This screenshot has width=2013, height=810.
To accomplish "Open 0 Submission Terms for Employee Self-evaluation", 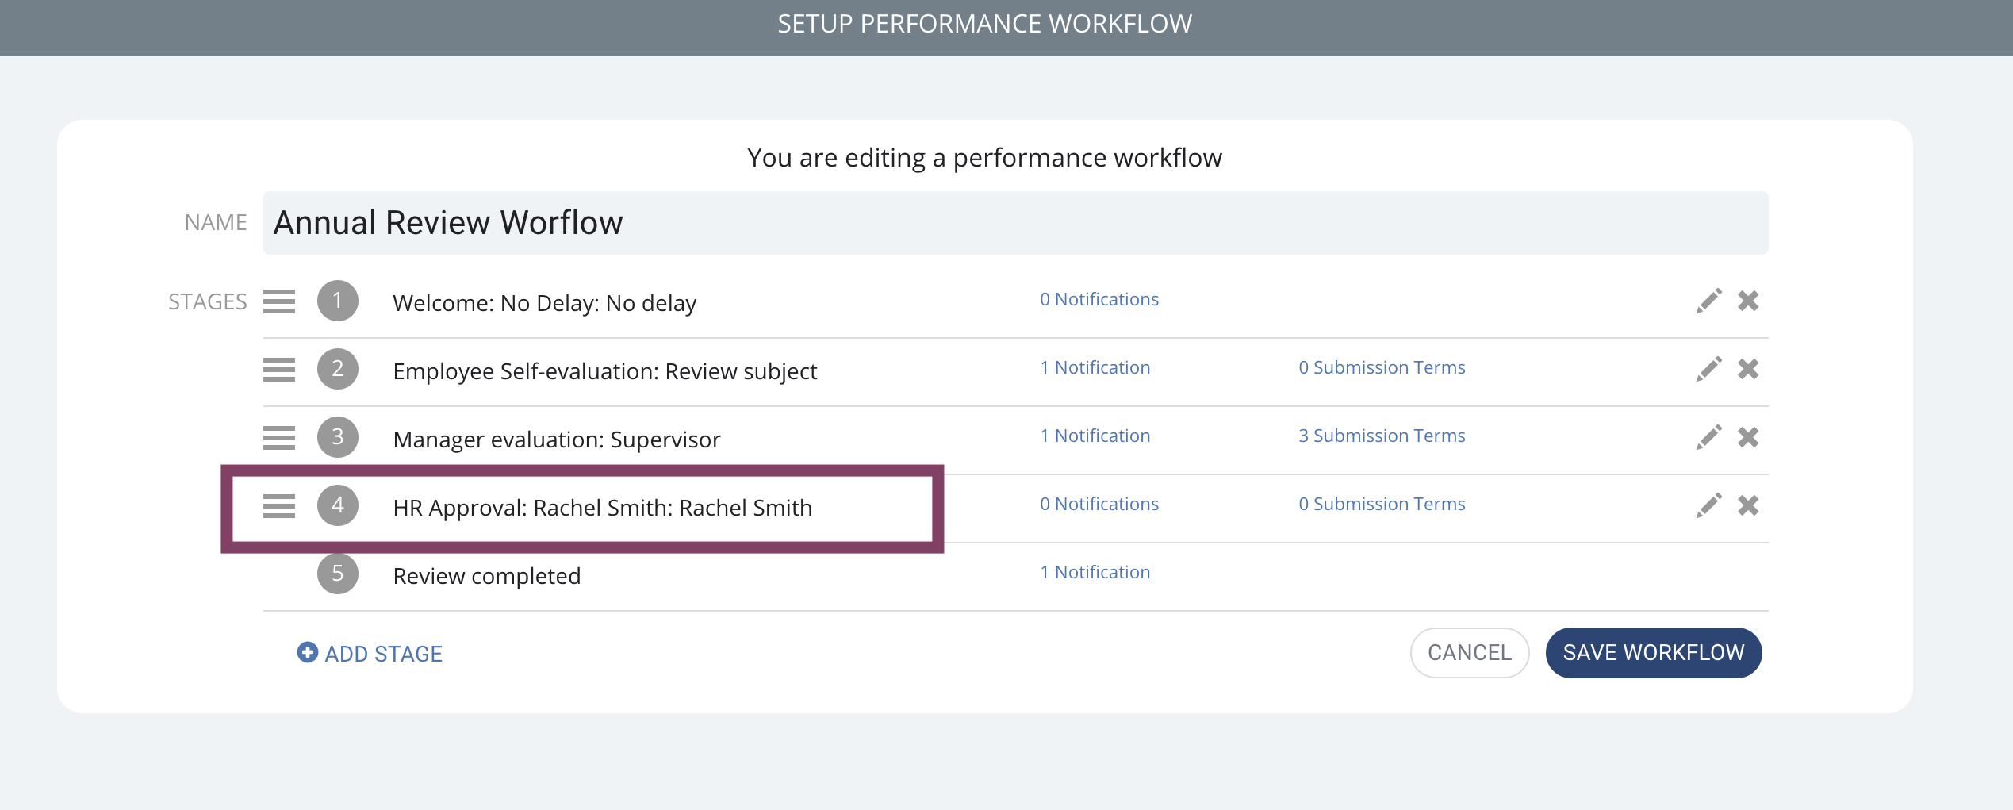I will [x=1382, y=367].
